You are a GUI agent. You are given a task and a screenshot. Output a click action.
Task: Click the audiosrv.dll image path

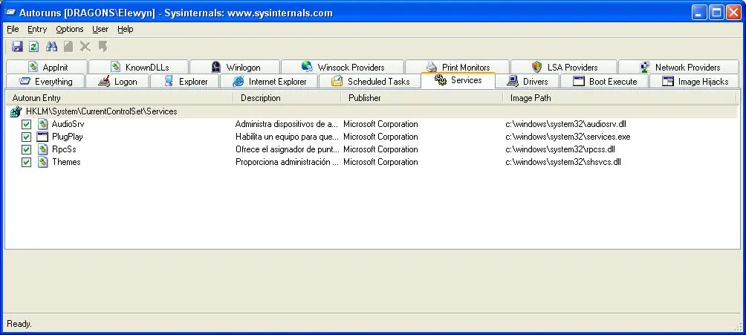tap(565, 124)
